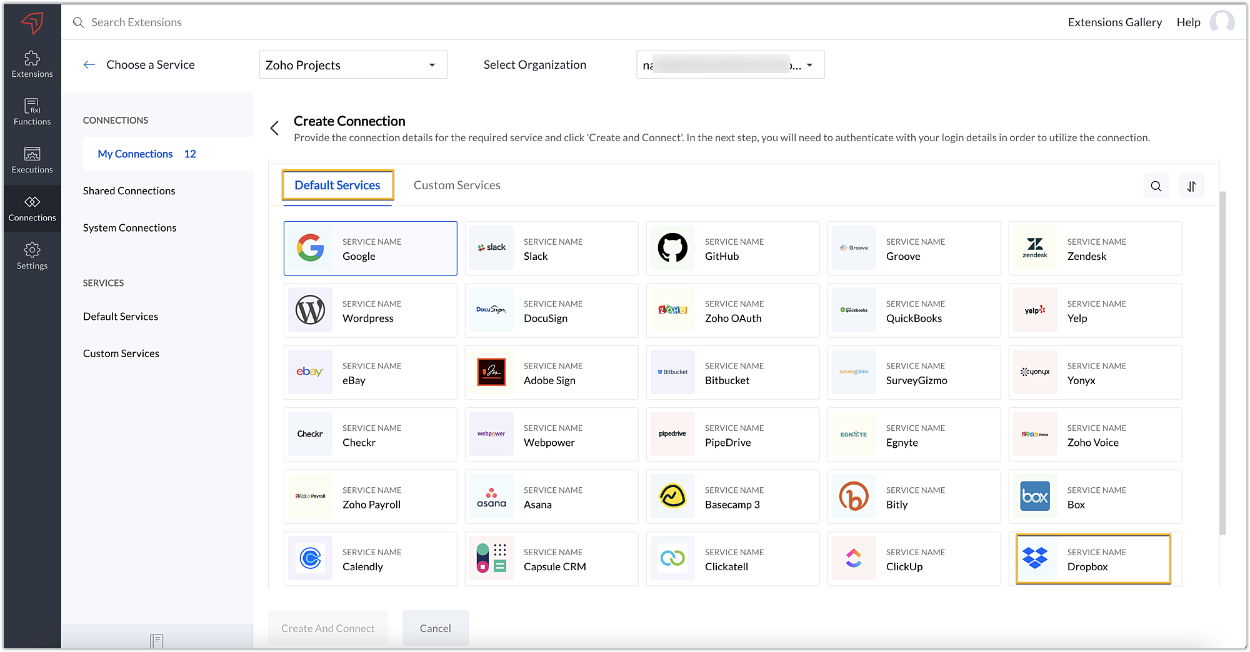Open My Connections list
Viewport: 1250px width, 652px height.
[167, 154]
